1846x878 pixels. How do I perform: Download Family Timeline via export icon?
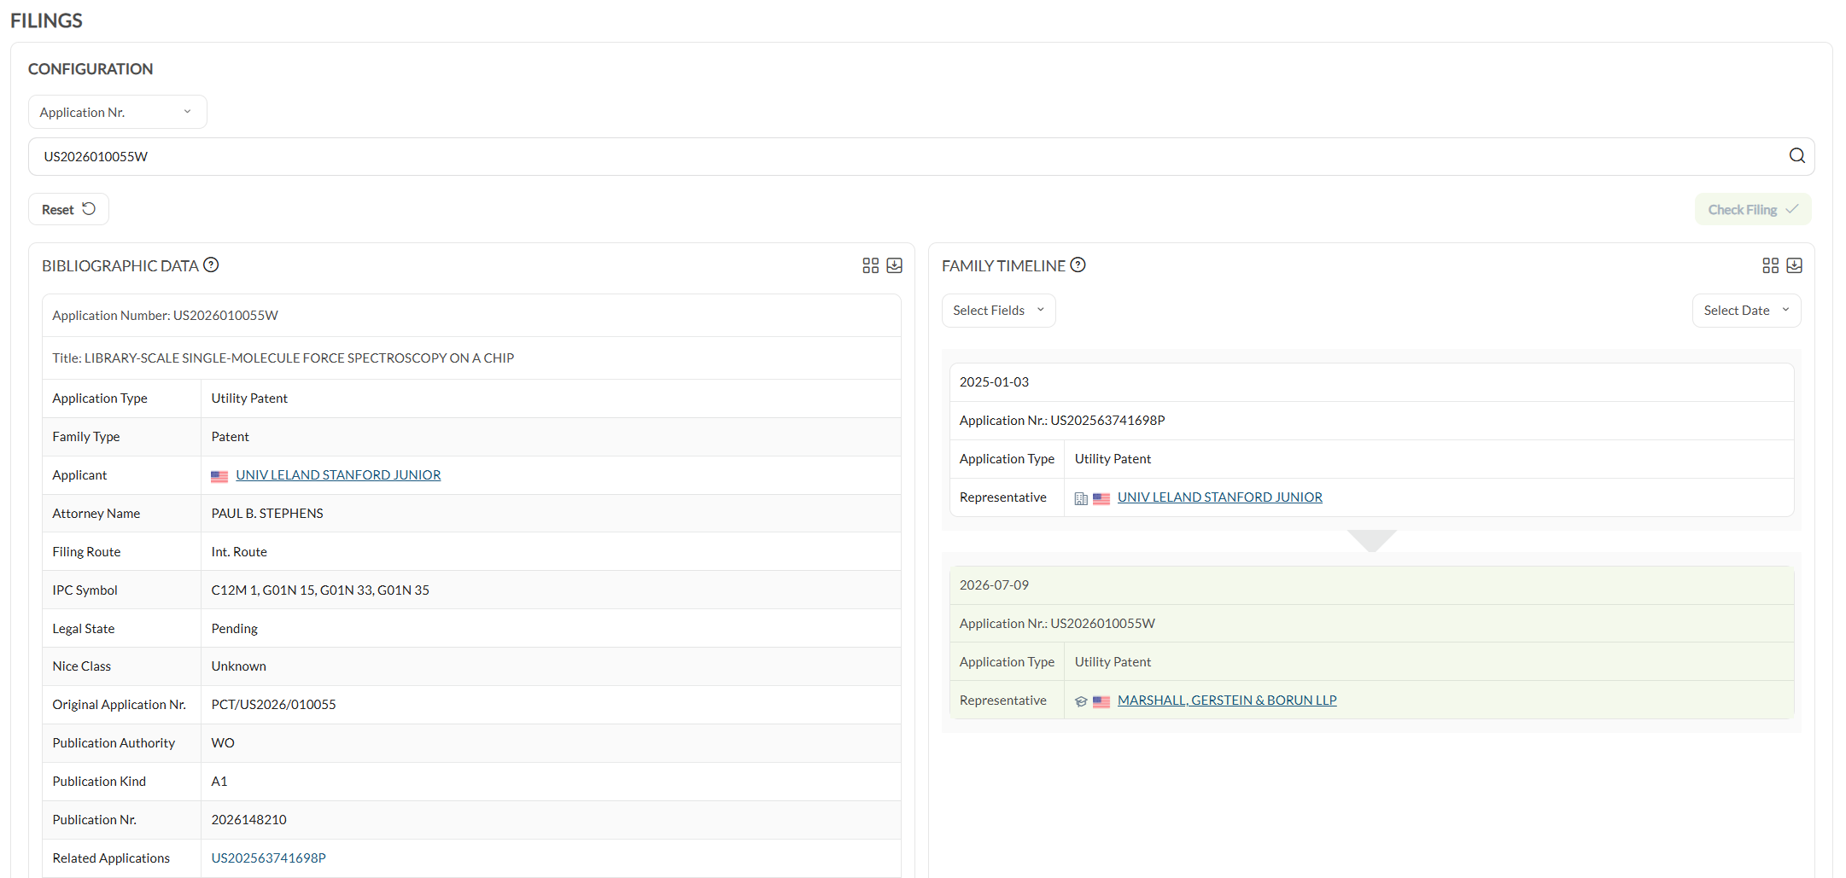pyautogui.click(x=1794, y=265)
